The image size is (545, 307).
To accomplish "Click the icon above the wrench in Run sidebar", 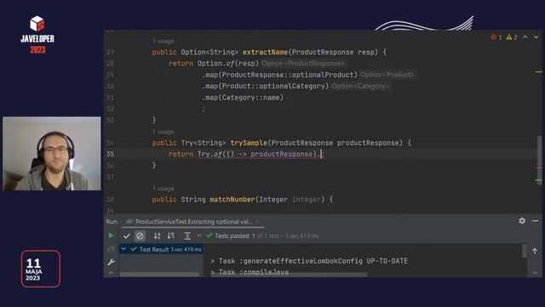I will 111,249.
